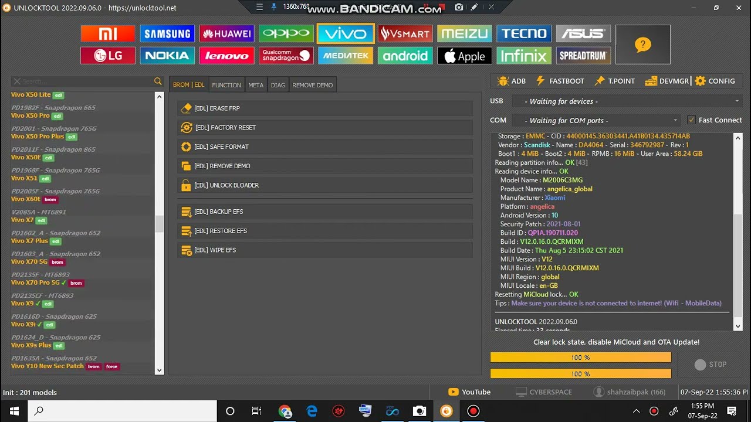Viewport: 751px width, 422px height.
Task: Choose the Samsung brand tile
Action: 167,33
